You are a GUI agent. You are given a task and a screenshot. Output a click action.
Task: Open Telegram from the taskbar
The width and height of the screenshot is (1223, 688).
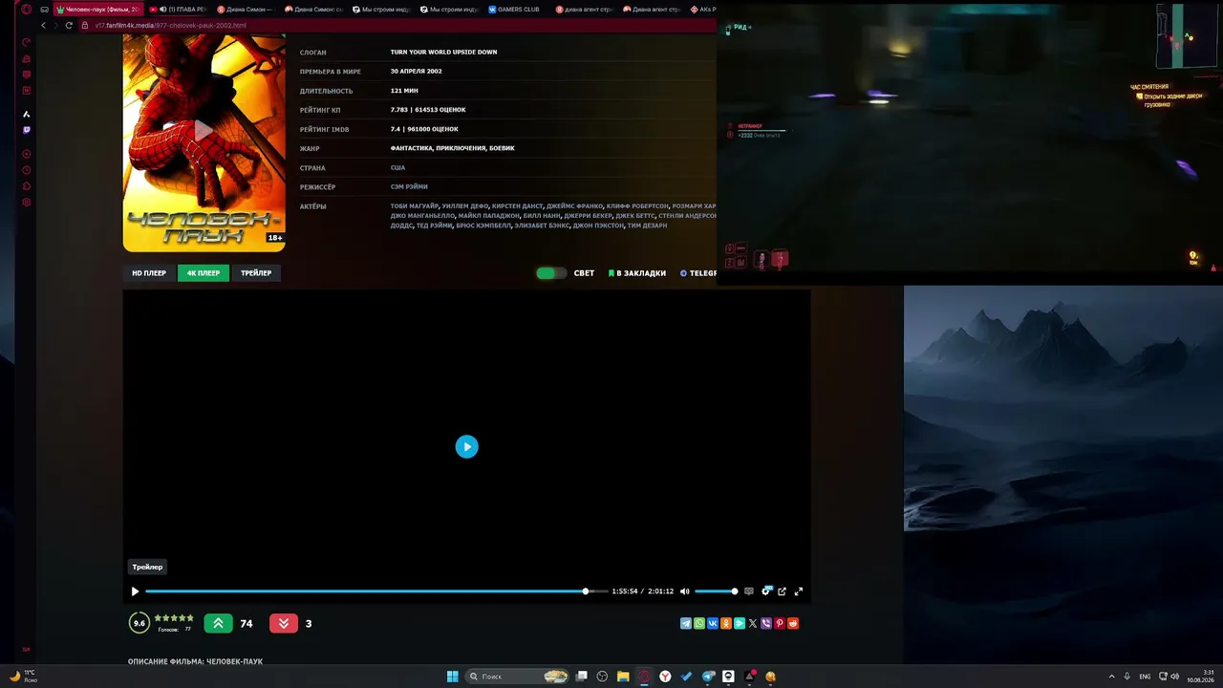(708, 677)
